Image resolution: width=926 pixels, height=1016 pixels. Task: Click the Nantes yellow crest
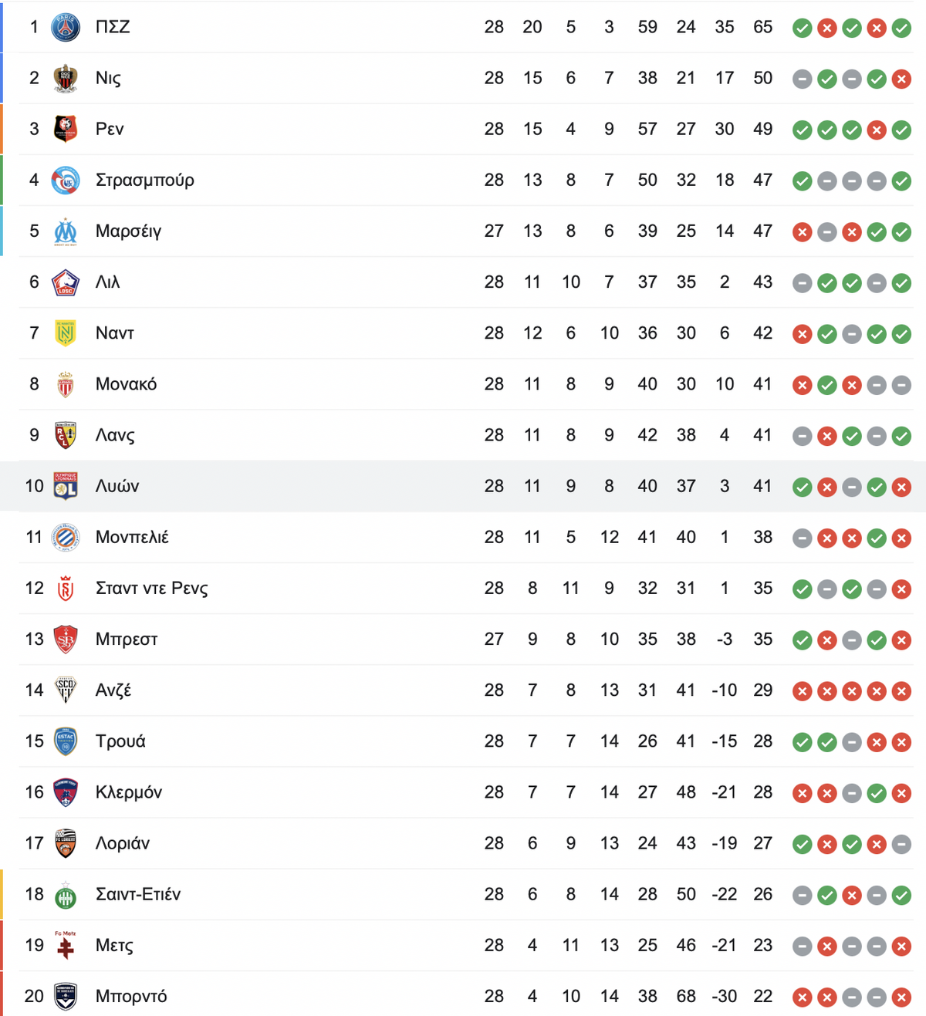[66, 333]
